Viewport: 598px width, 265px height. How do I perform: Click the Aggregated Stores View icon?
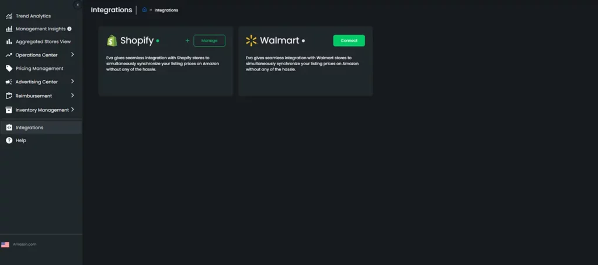[9, 42]
